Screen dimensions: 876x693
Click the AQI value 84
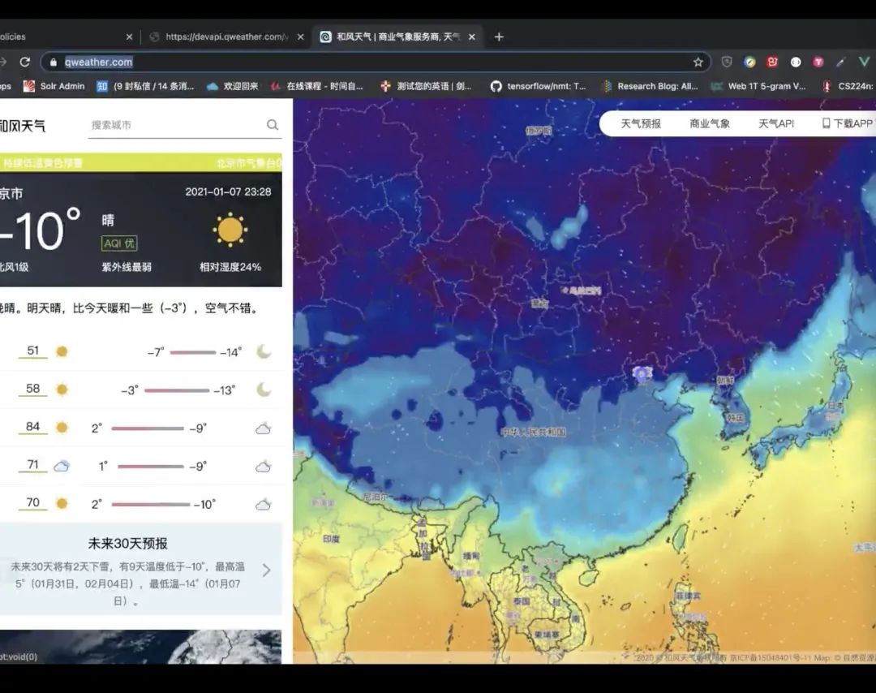[33, 426]
